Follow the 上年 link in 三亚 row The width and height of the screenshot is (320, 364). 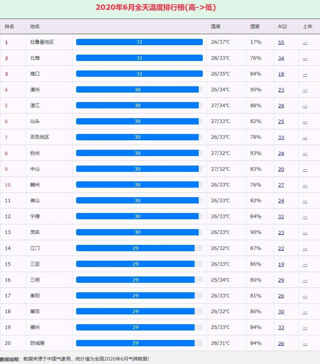coord(305,264)
